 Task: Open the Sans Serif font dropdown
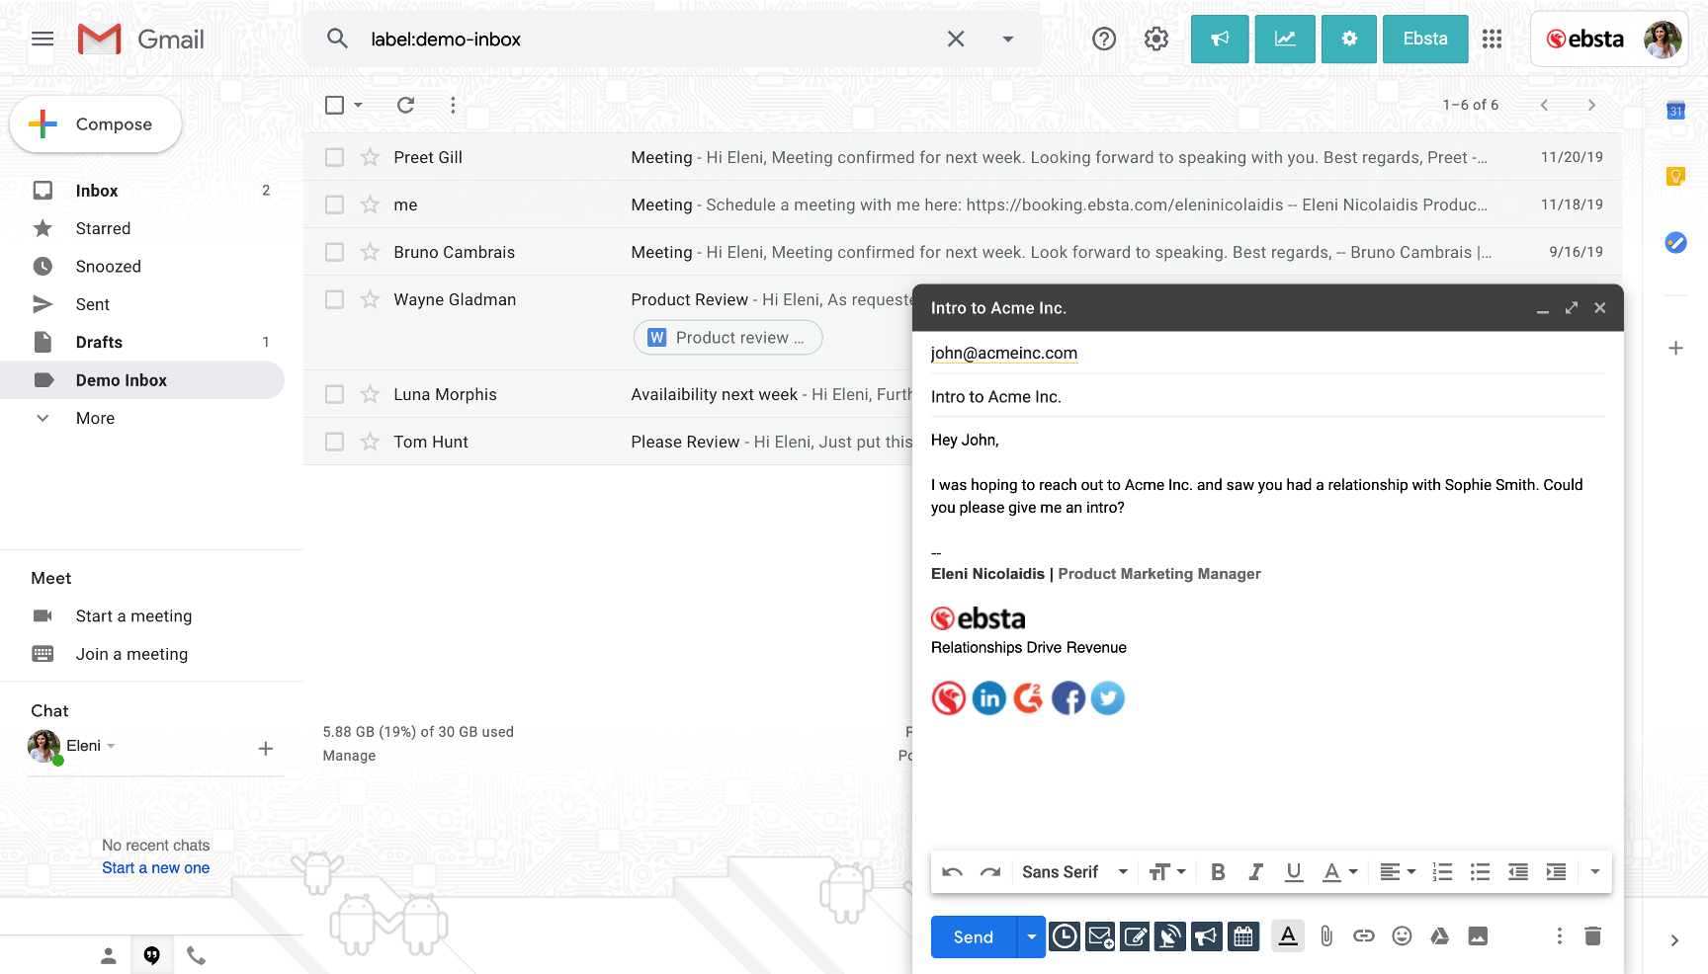pos(1073,872)
